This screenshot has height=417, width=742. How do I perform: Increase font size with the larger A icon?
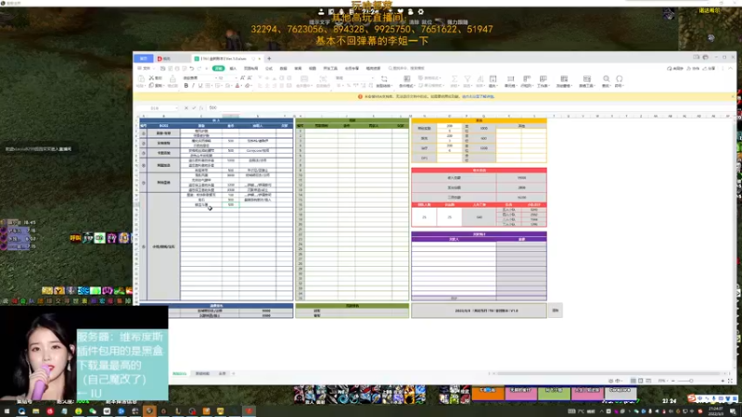click(242, 78)
